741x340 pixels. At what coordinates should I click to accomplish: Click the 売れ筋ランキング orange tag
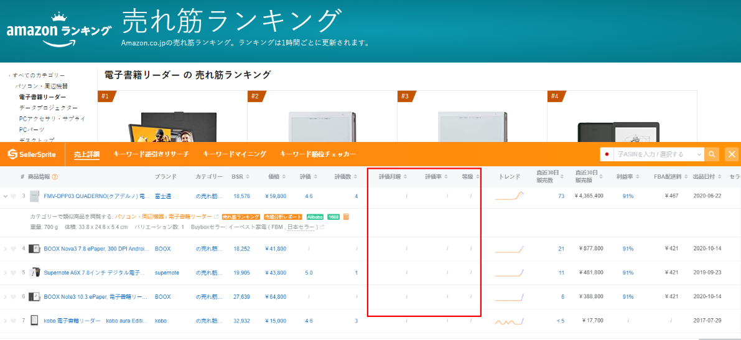(x=241, y=217)
